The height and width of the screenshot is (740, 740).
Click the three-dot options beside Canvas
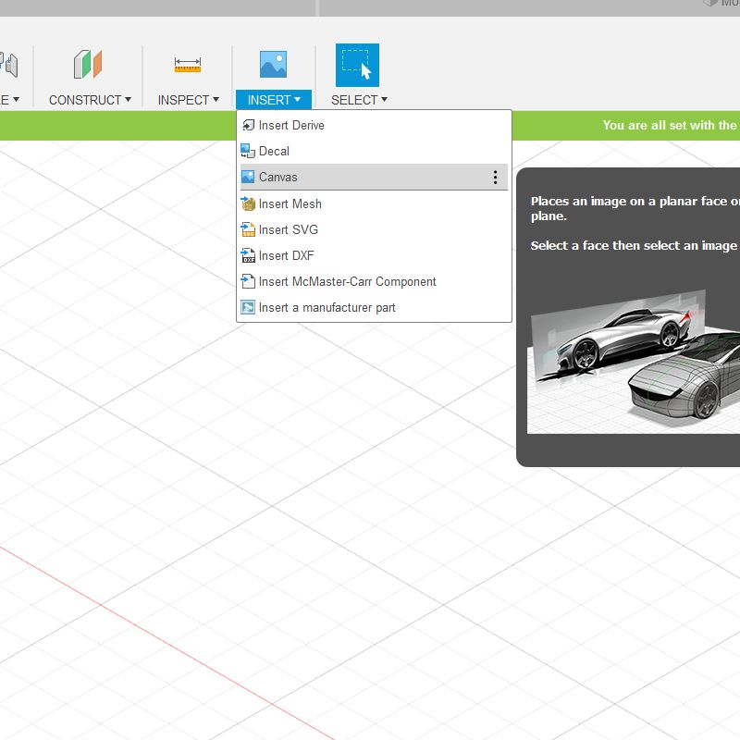[x=495, y=178]
